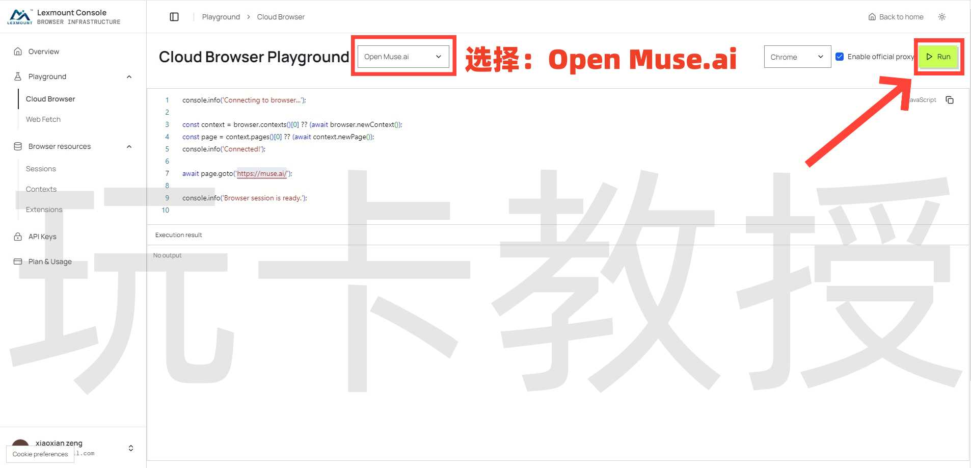The width and height of the screenshot is (971, 468).
Task: Collapse the Browser resources section chevron
Action: 129,146
